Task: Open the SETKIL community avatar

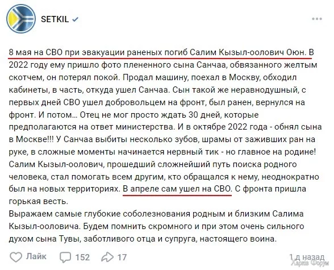Action: 21,19
